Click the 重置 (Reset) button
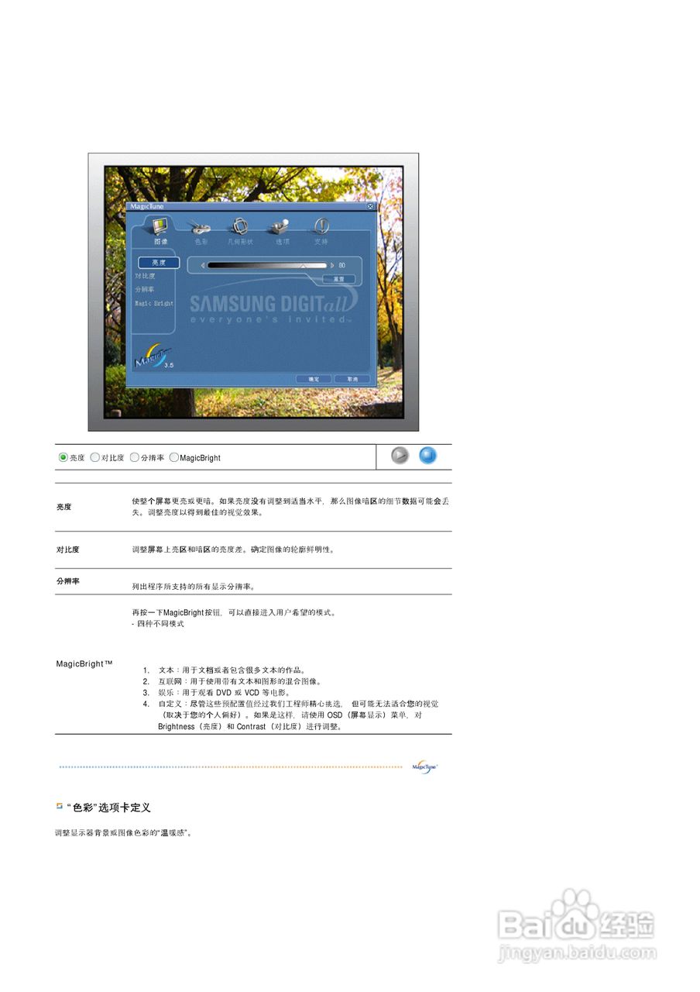 (338, 279)
